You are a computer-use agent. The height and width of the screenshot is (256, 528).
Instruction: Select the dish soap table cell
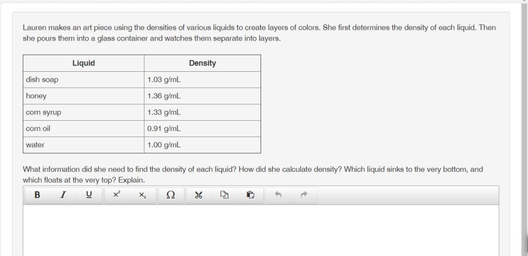[x=83, y=80]
